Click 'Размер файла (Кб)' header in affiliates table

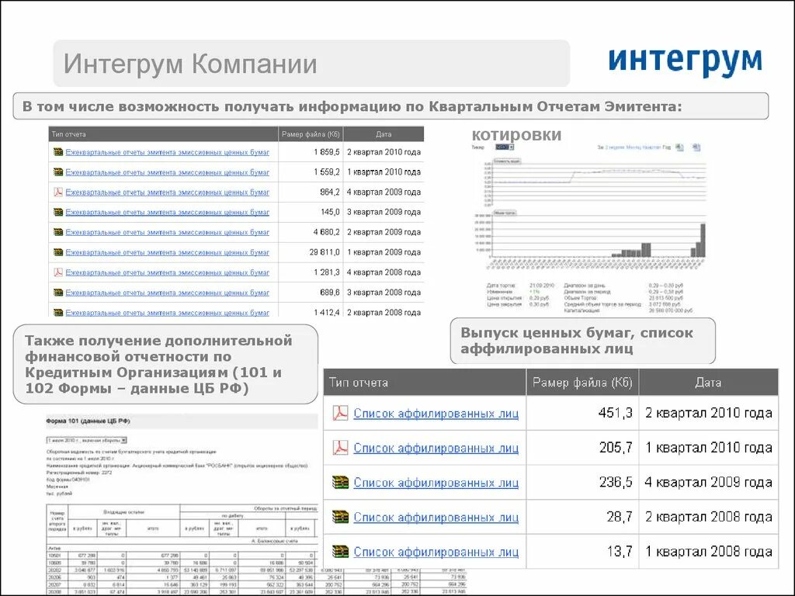click(582, 382)
